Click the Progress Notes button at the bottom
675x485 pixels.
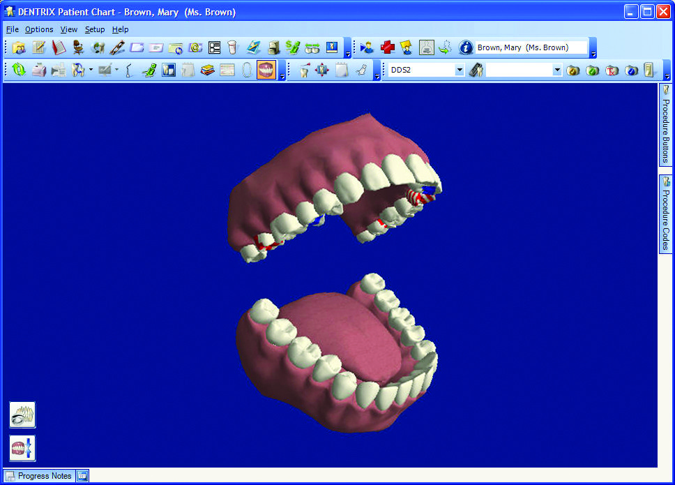38,476
